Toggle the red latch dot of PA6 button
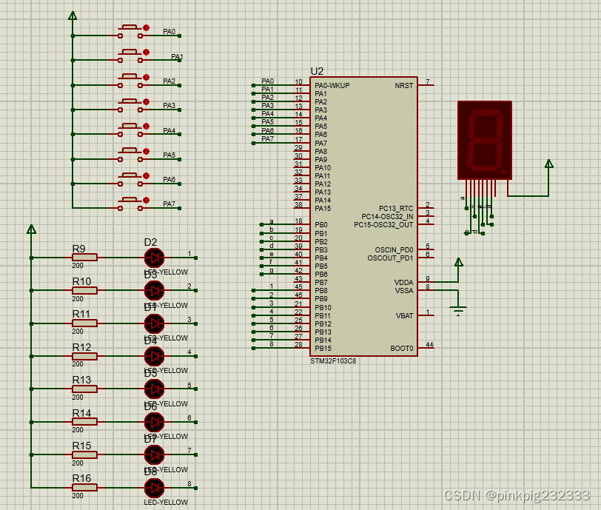Viewport: 601px width, 510px height. (146, 175)
